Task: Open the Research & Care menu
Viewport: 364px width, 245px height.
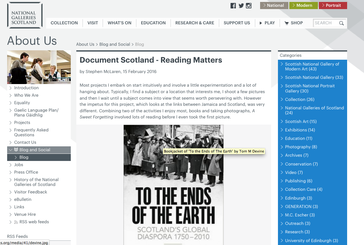Action: [195, 23]
